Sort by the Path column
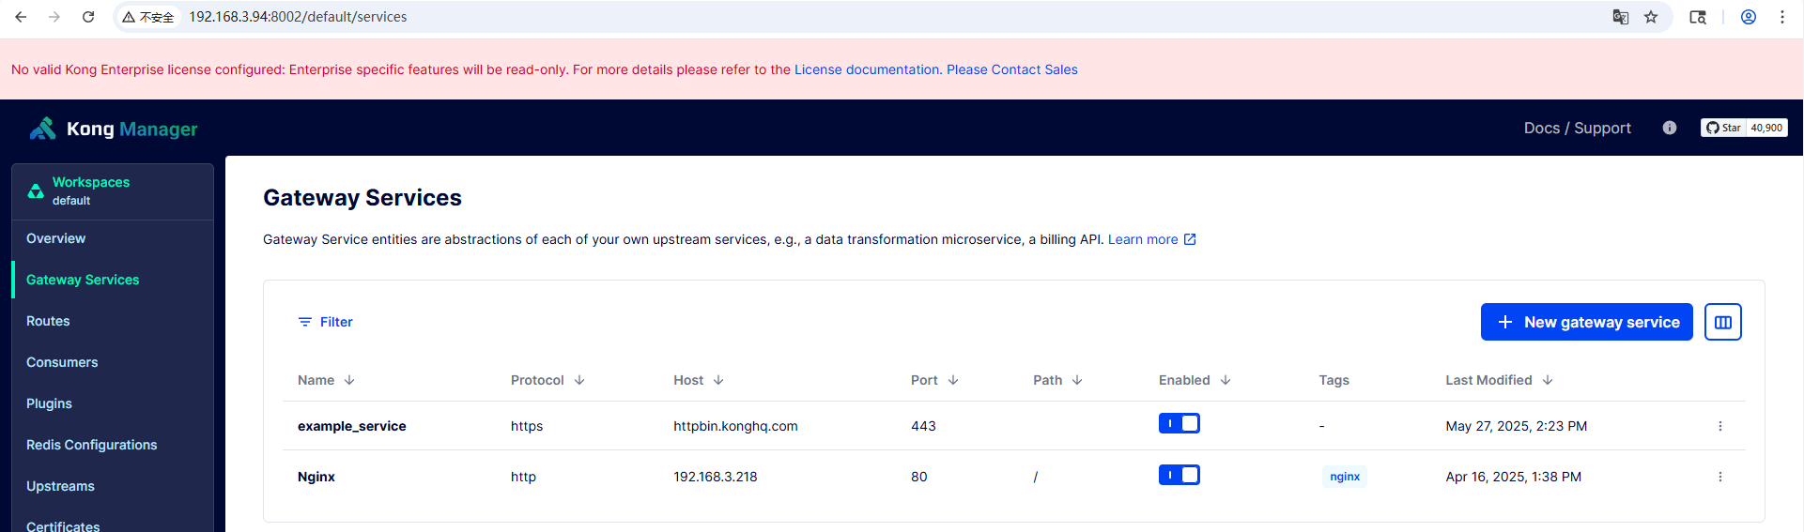 click(x=1057, y=380)
